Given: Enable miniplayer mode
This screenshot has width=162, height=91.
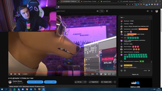Looking at the screenshot, I should point(105,74).
